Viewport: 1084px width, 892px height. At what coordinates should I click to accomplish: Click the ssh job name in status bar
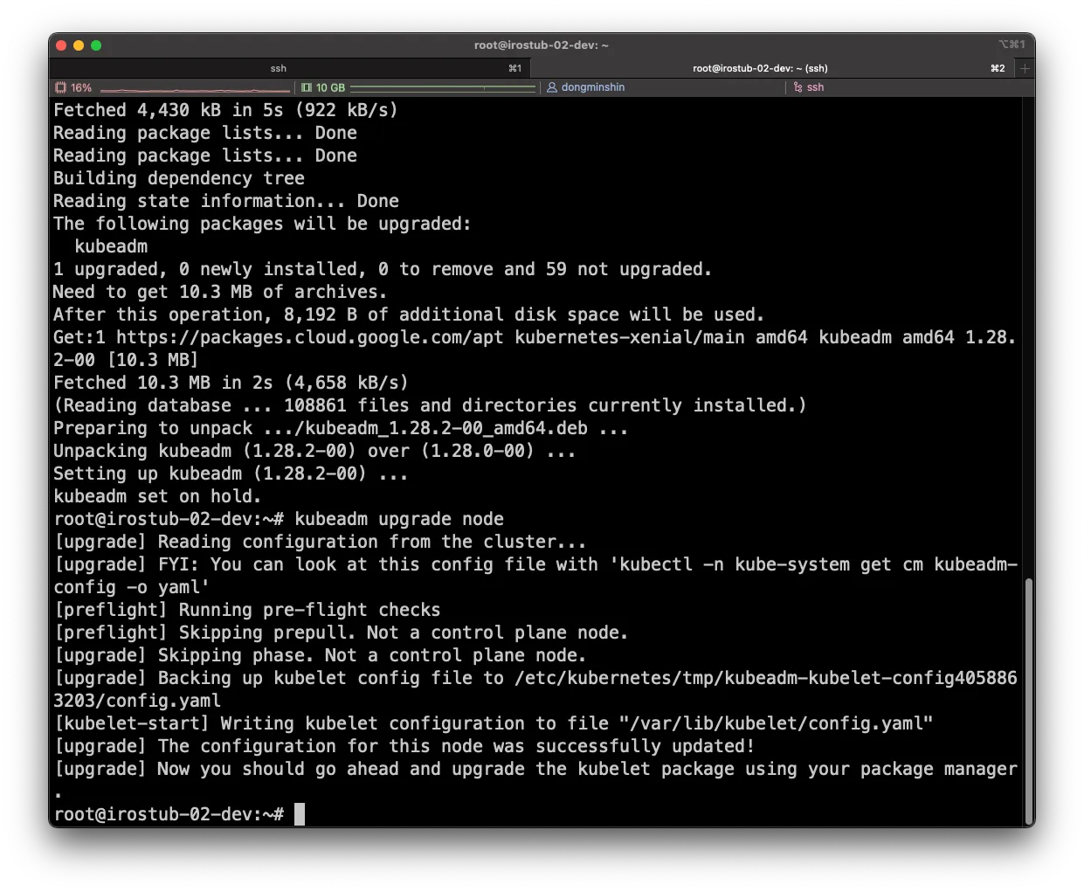(815, 87)
